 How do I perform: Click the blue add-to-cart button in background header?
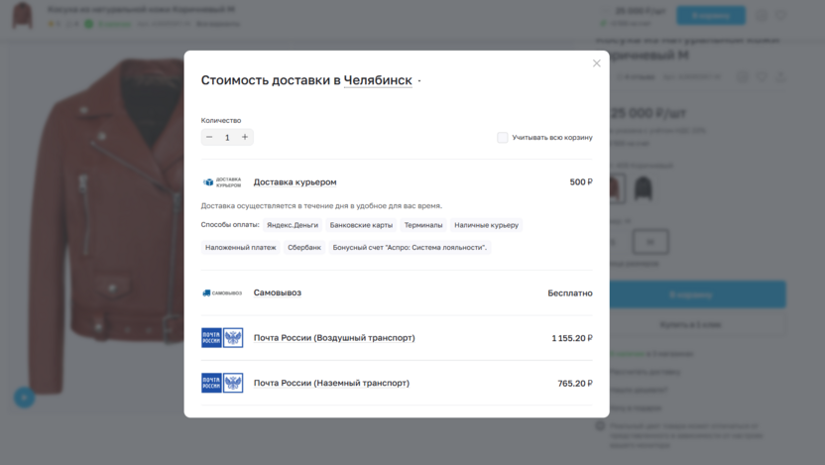click(x=710, y=15)
